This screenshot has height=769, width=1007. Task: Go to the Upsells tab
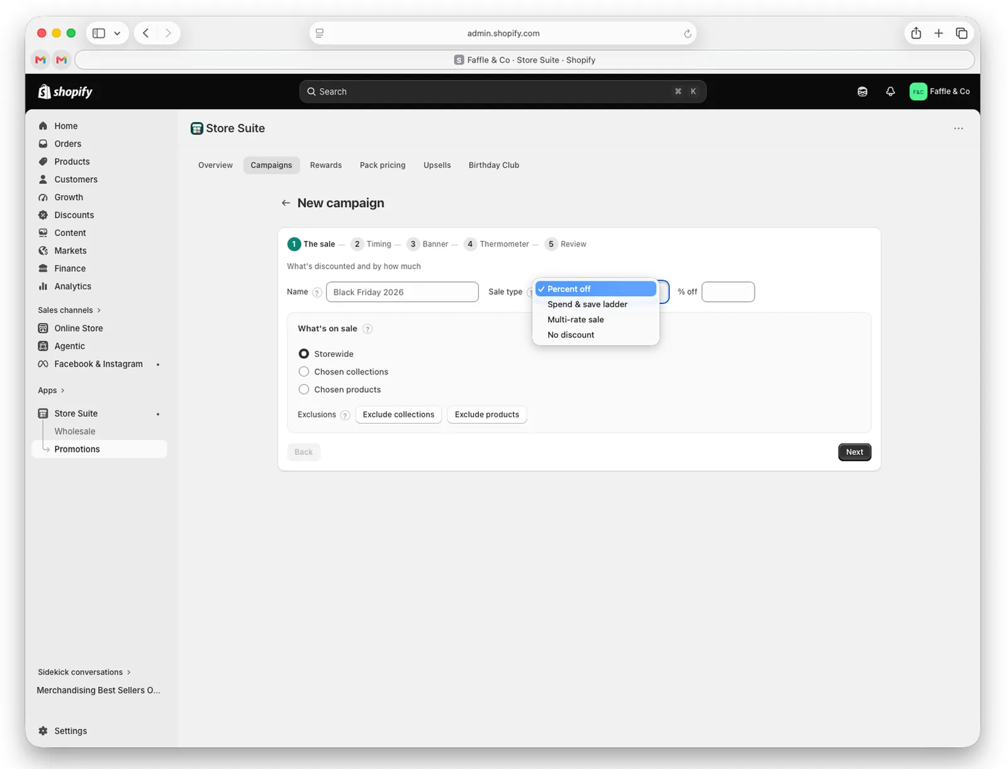tap(437, 166)
